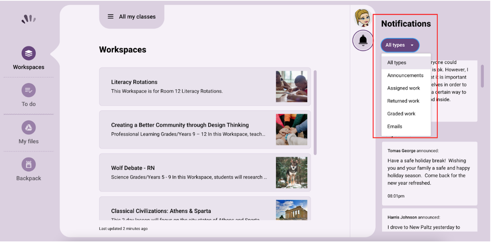Open the hamburger menu beside All my classes

point(111,17)
